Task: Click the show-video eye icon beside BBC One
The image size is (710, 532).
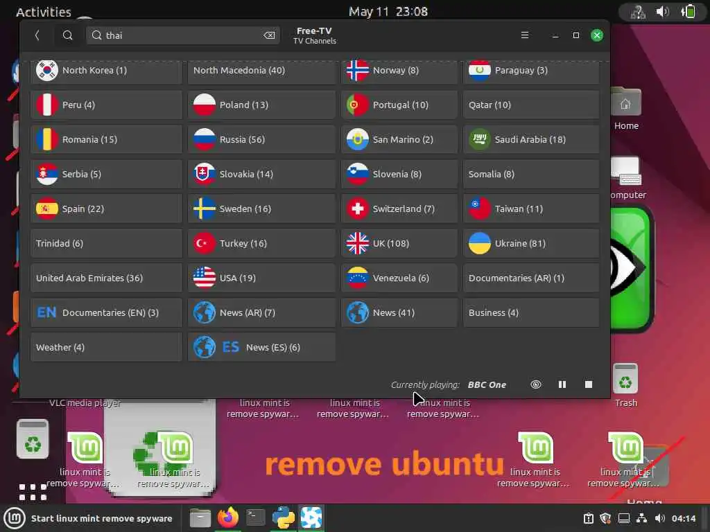Action: tap(536, 384)
